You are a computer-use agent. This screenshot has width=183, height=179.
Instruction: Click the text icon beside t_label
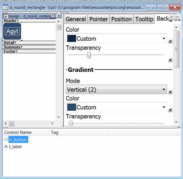(6, 147)
